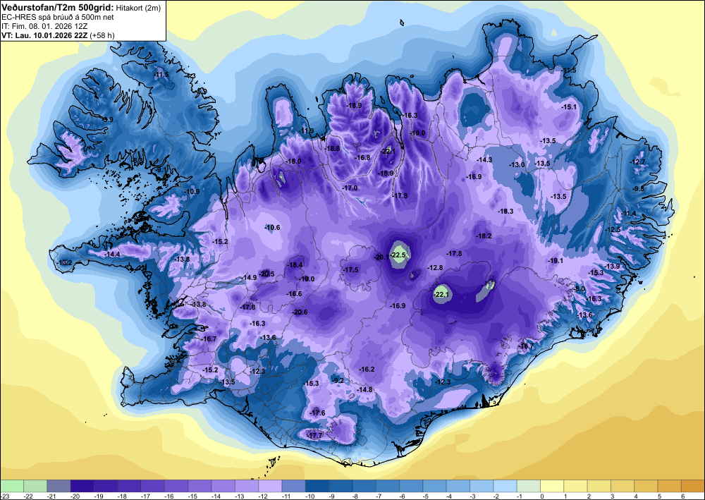Click the legend swatch between -23 and -22
Image resolution: width=705 pixels, height=500 pixels.
12,486
